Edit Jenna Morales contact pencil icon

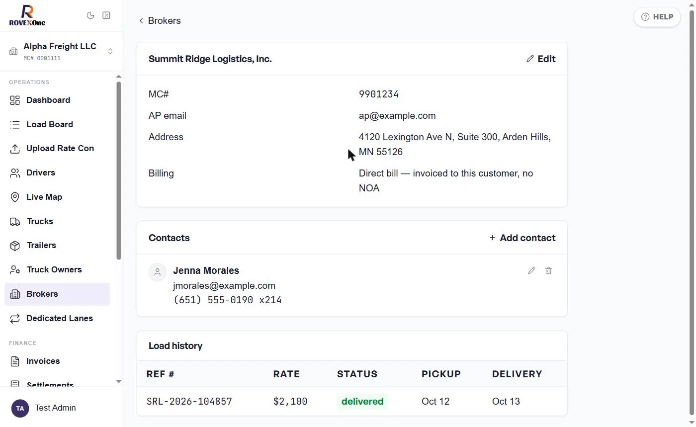(531, 270)
